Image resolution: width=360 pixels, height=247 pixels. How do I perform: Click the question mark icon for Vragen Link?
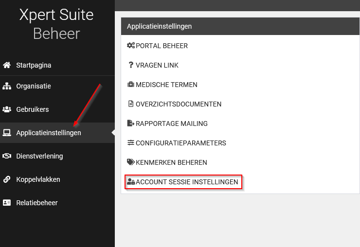pyautogui.click(x=130, y=65)
